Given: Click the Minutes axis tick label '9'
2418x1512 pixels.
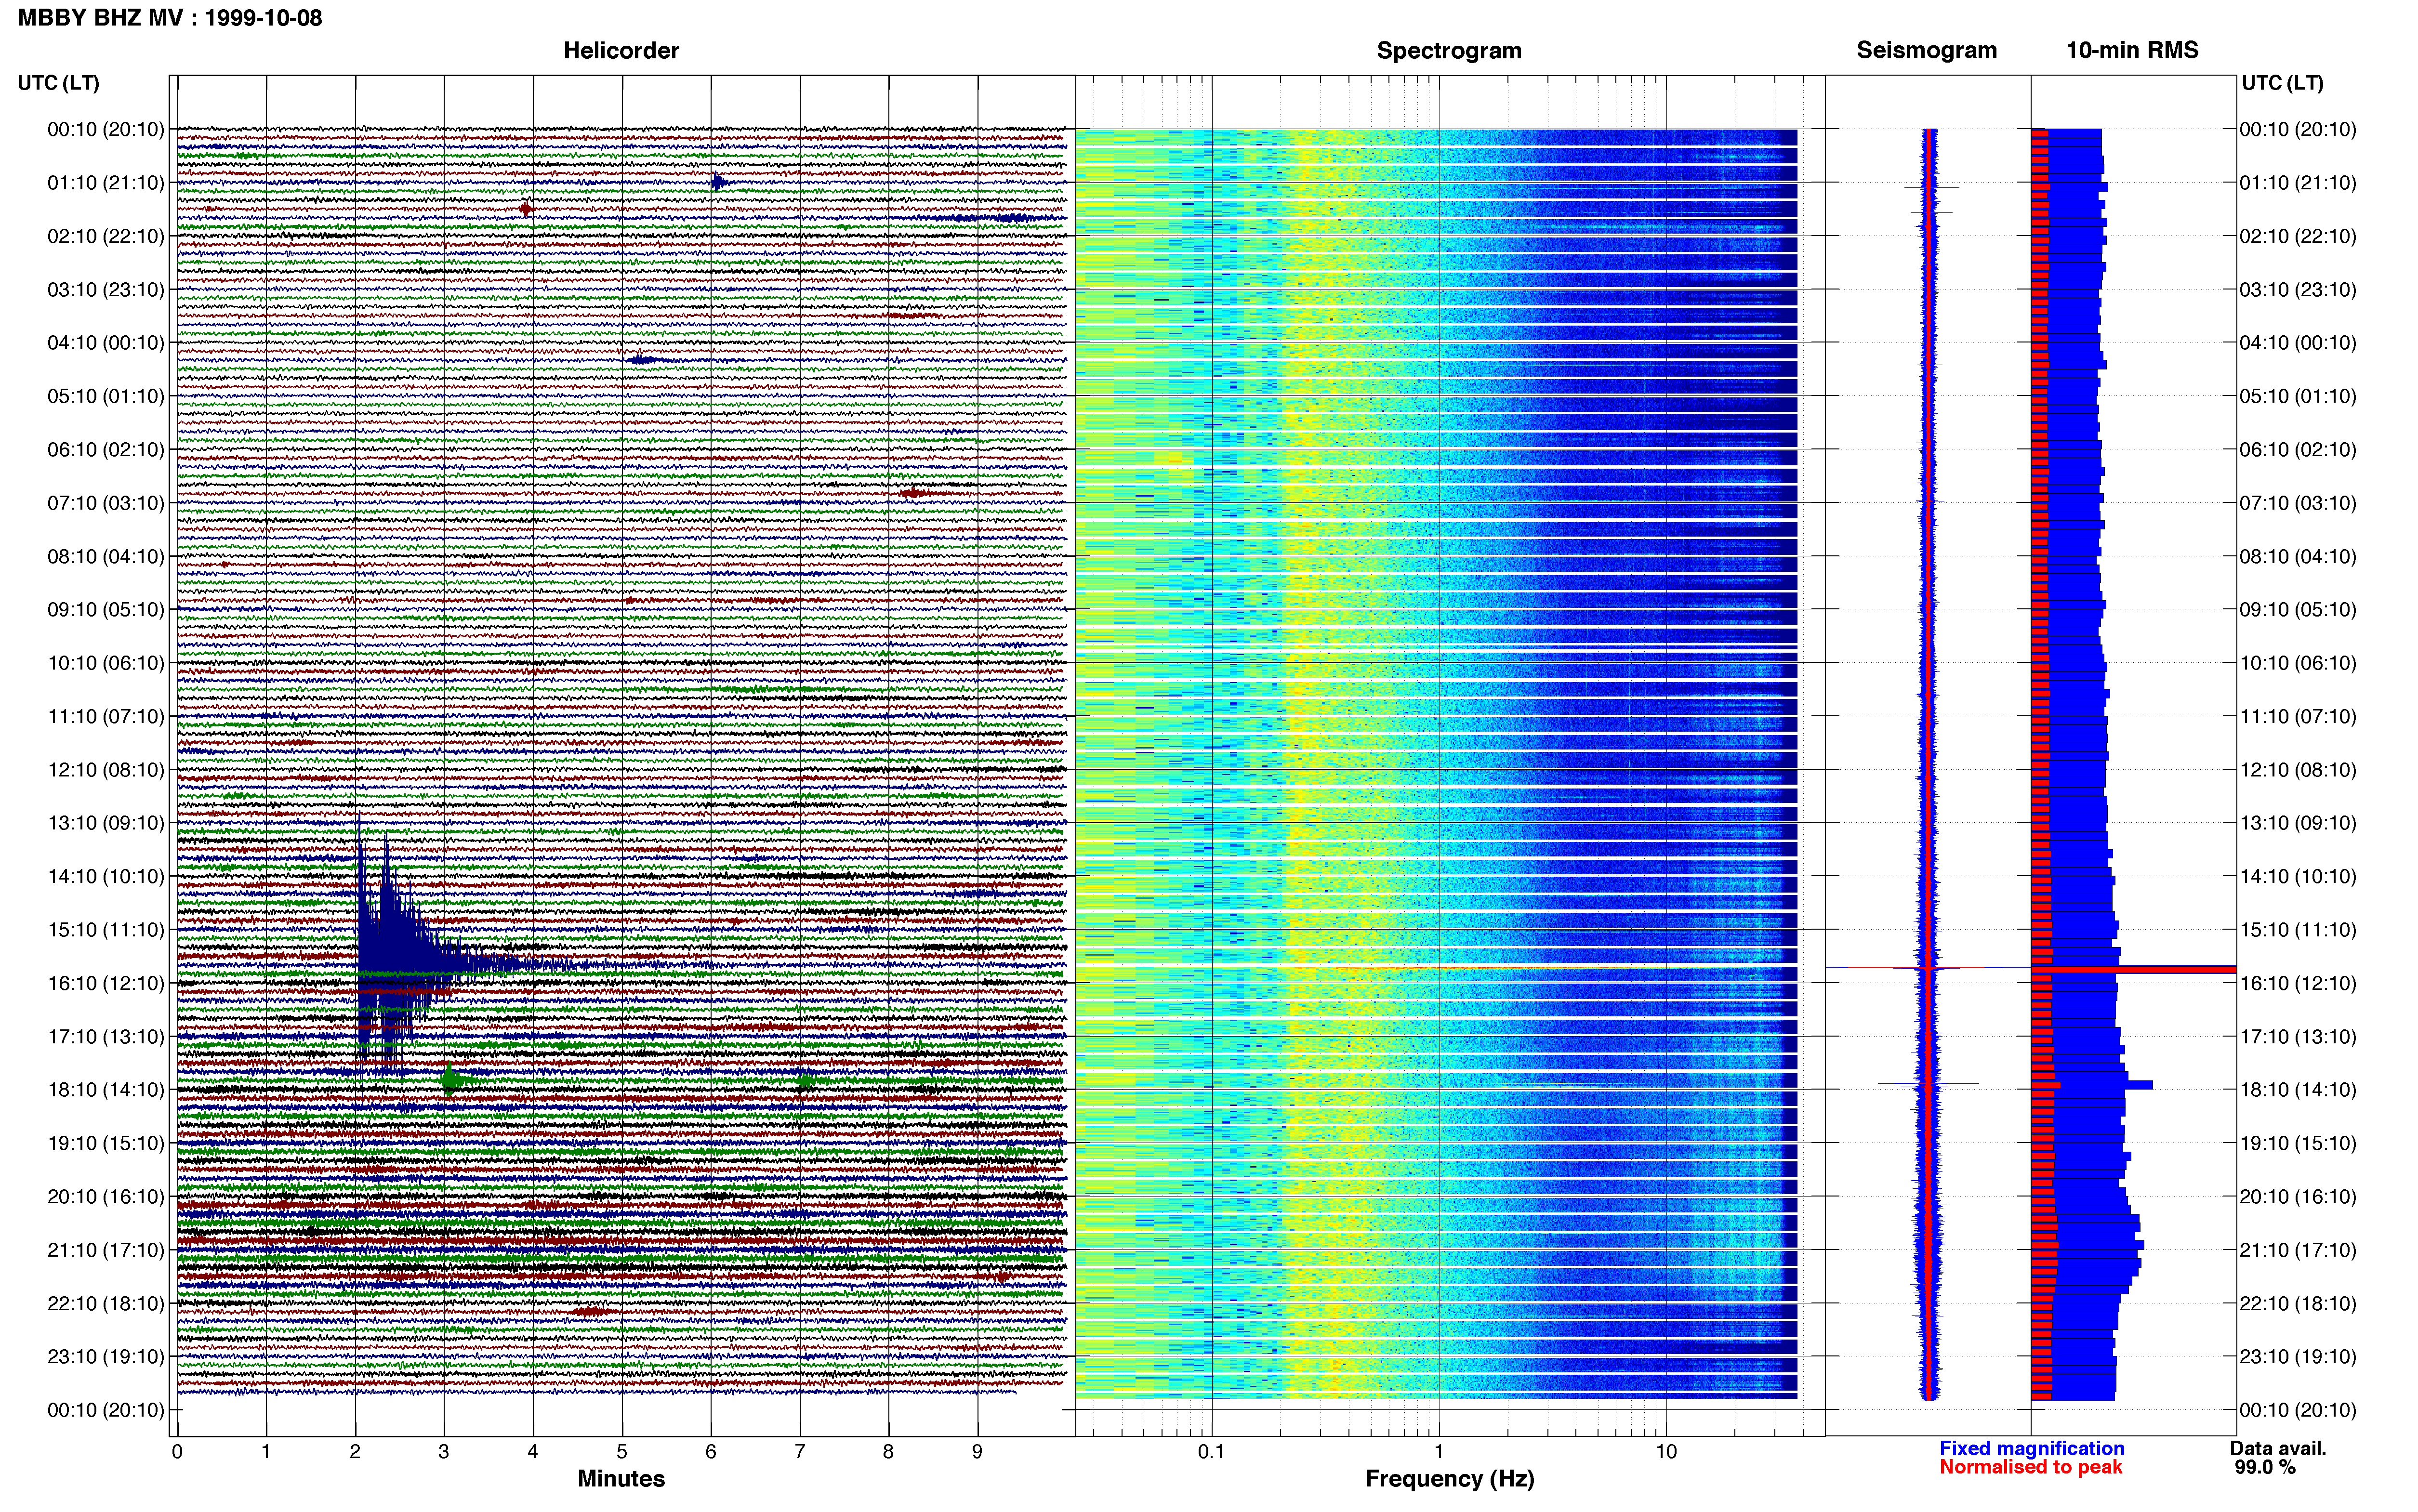Looking at the screenshot, I should tap(978, 1452).
